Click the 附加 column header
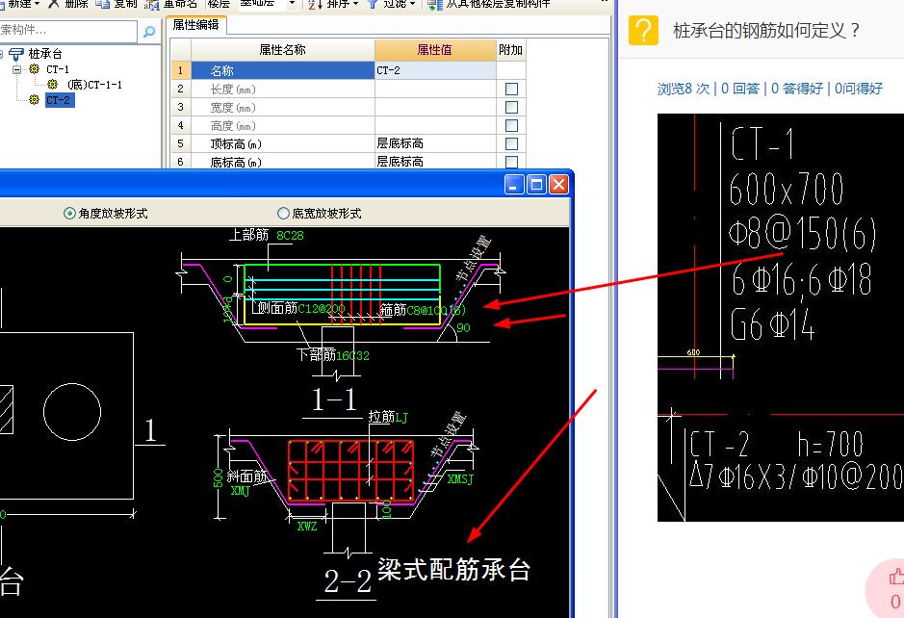The image size is (904, 618). tap(511, 50)
